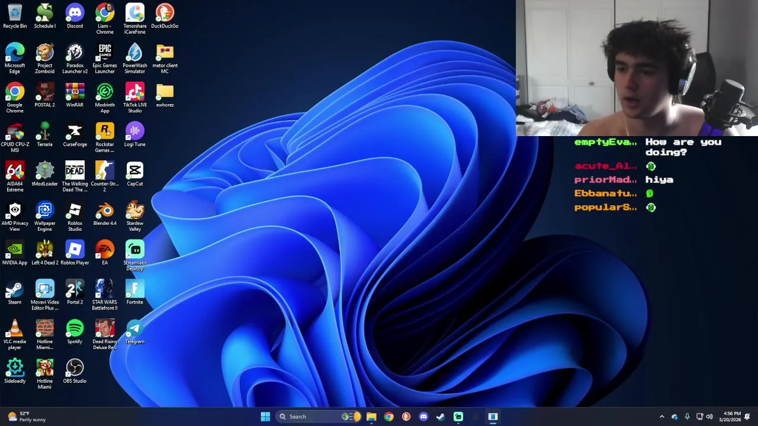Launch Project Zomboid from the desktop
Viewport: 758px width, 426px height.
tap(44, 59)
